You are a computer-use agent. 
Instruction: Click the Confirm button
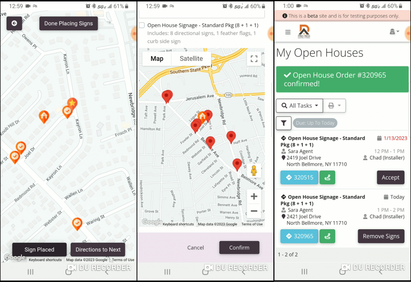(239, 248)
